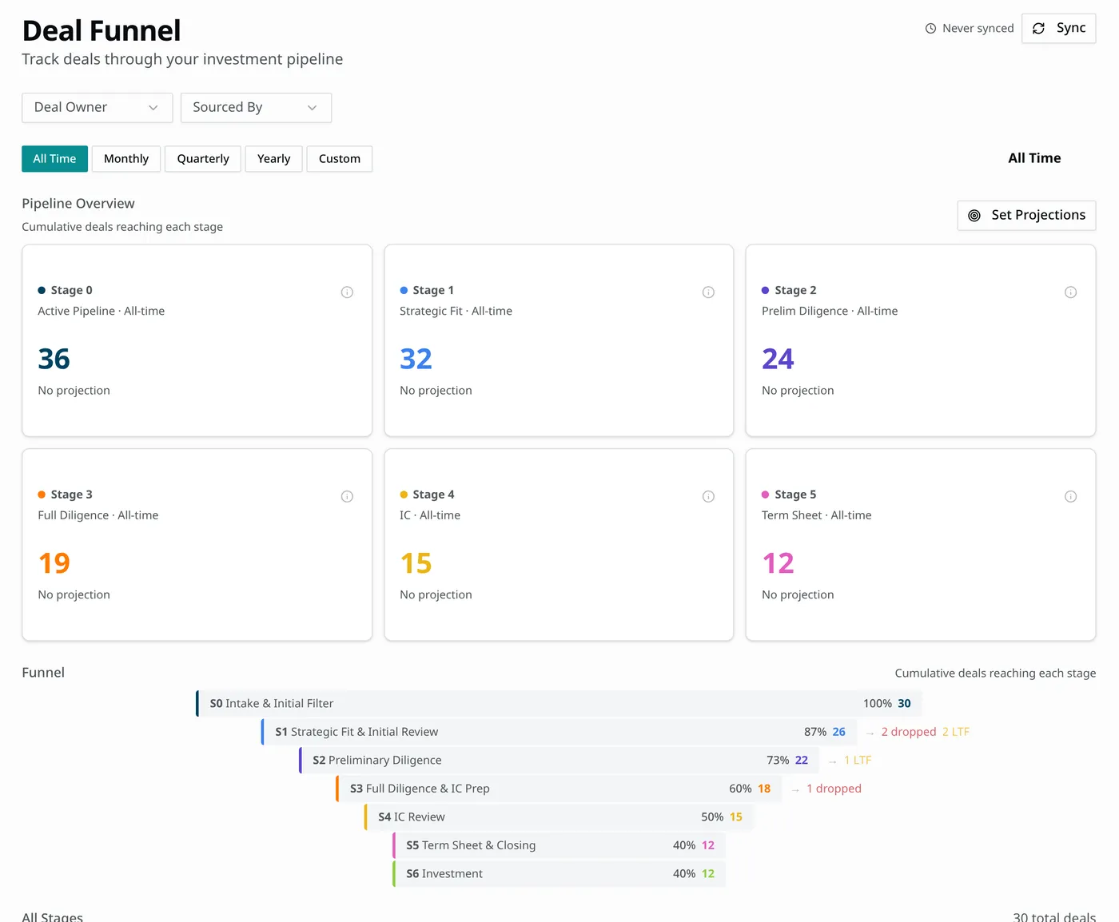The width and height of the screenshot is (1119, 922).
Task: Click the Sync button
Action: point(1058,29)
